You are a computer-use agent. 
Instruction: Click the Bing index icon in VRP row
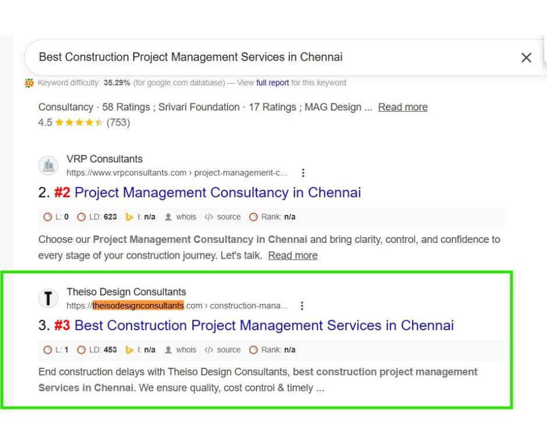coord(129,217)
